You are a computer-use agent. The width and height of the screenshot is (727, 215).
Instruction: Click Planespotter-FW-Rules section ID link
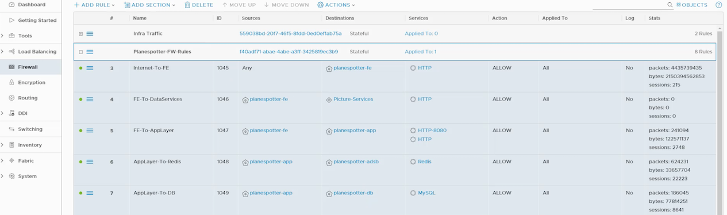pyautogui.click(x=289, y=51)
